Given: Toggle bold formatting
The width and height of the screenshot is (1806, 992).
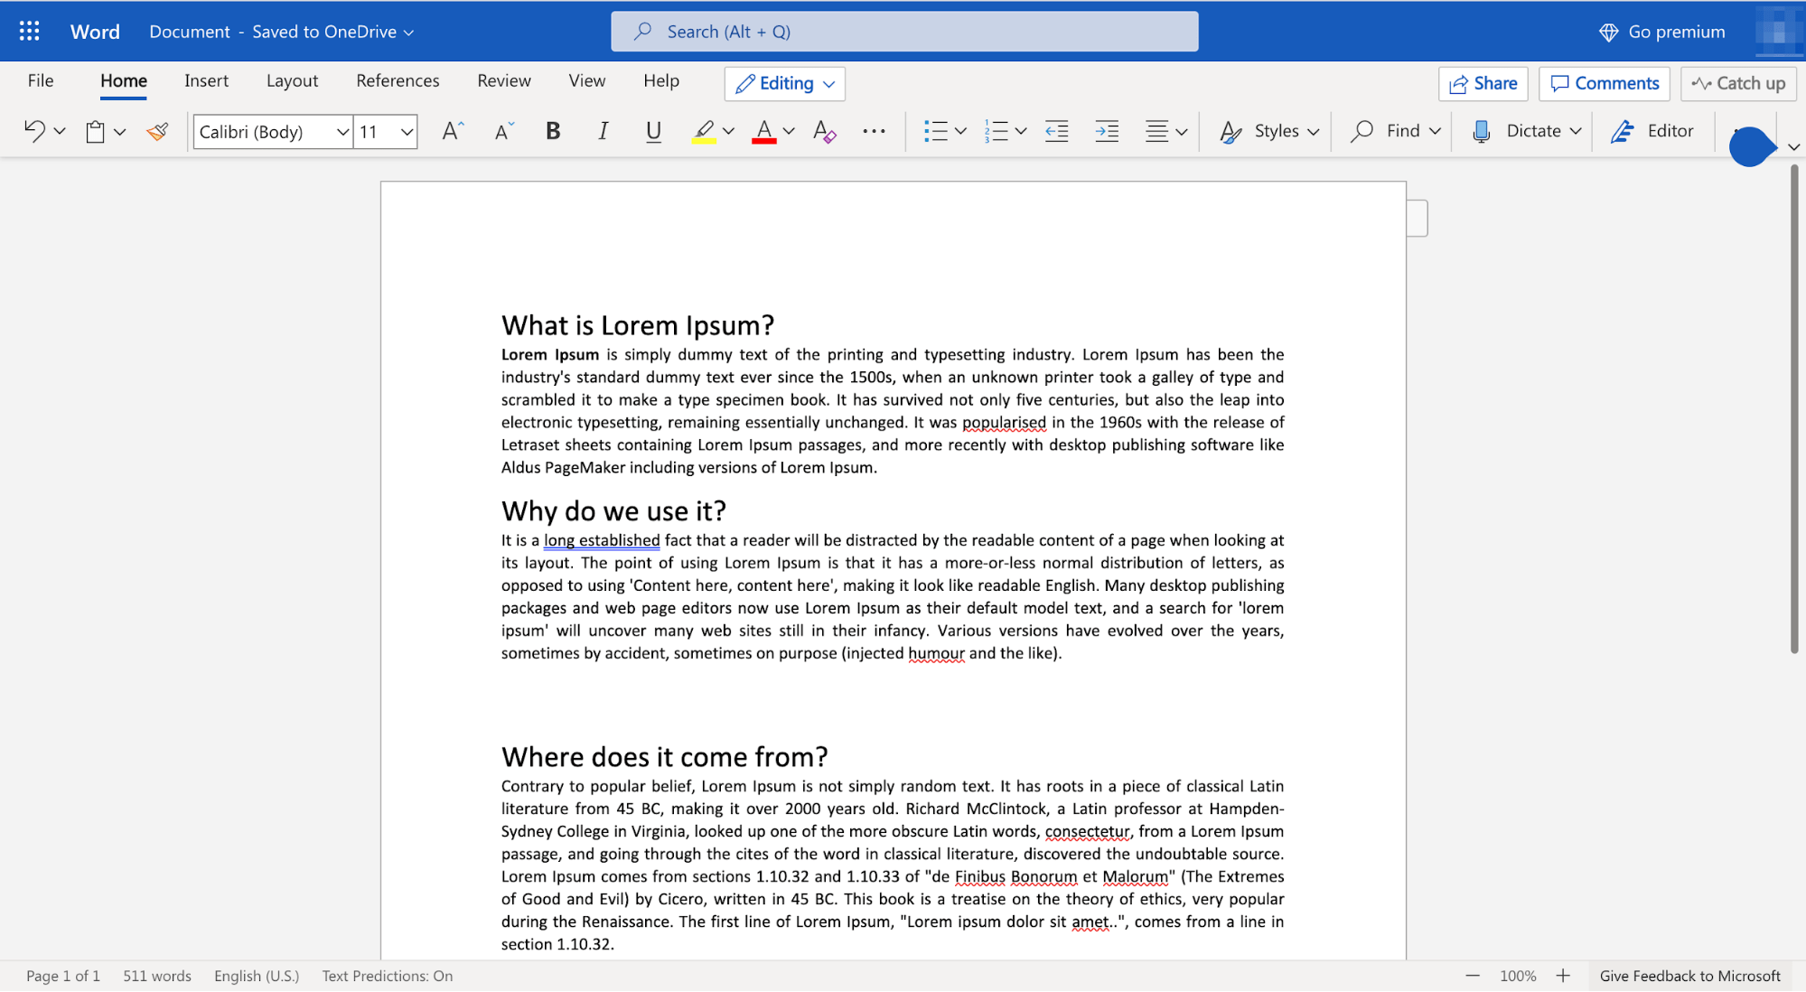Looking at the screenshot, I should point(552,131).
